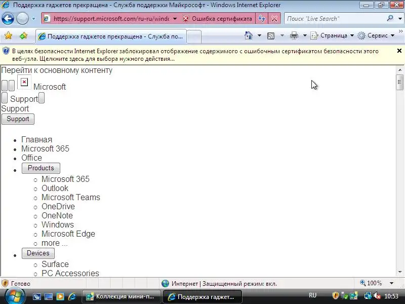Go back with the Back arrow button
The height and width of the screenshot is (304, 405).
(x=8, y=19)
